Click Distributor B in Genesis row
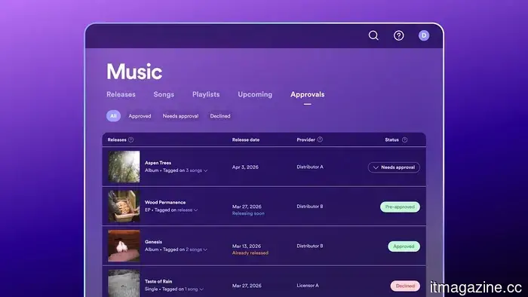The height and width of the screenshot is (297, 528). [x=310, y=246]
